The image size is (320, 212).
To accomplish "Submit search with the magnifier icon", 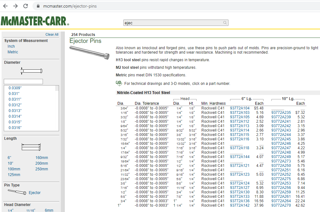I will coord(225,23).
